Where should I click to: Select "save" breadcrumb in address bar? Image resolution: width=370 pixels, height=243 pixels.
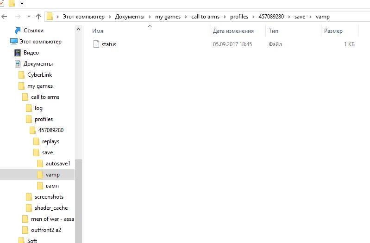(300, 17)
